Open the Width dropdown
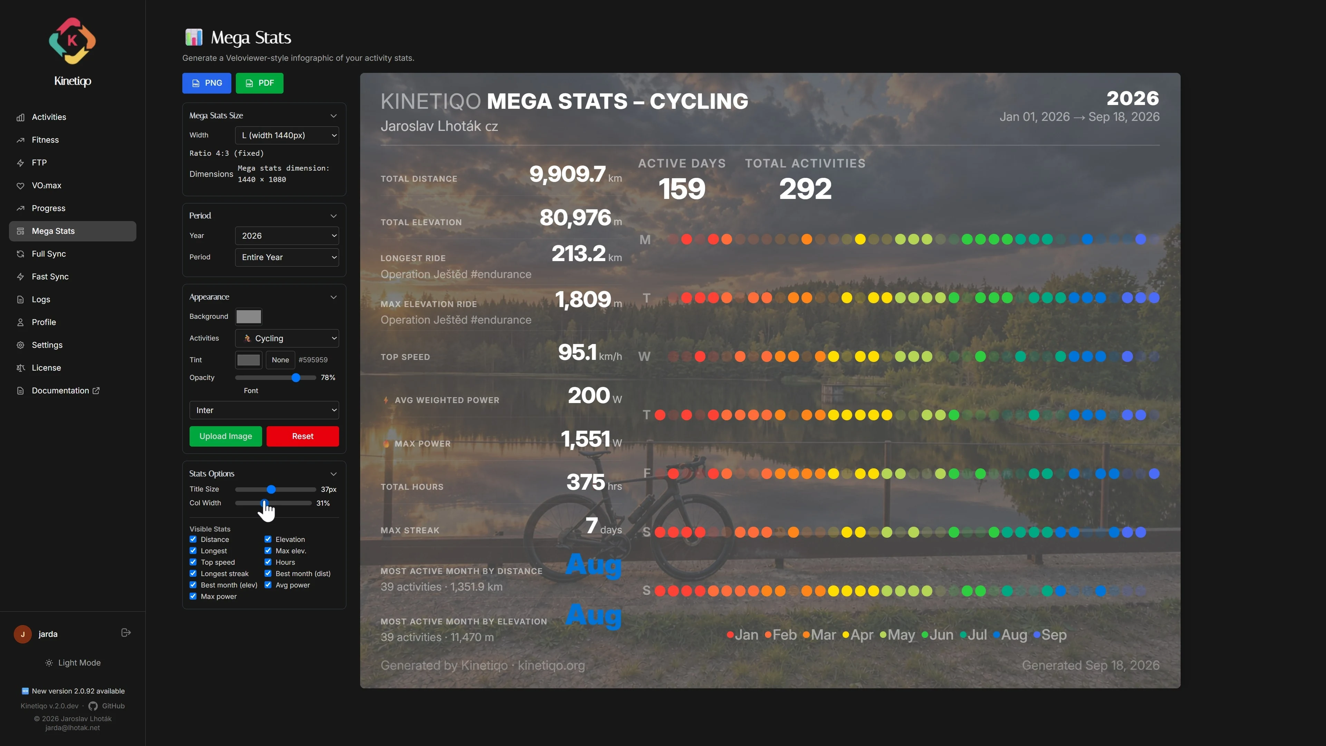The image size is (1326, 746). click(x=287, y=135)
